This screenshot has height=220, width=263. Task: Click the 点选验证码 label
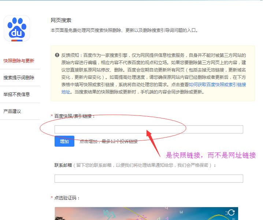coord(67,198)
